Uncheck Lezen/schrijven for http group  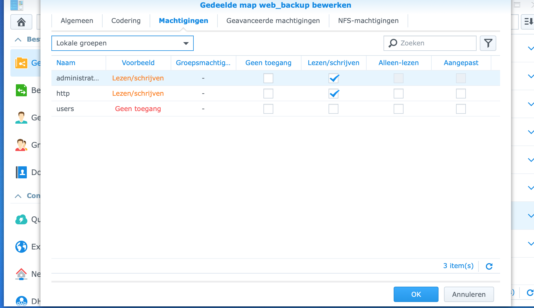pos(333,94)
